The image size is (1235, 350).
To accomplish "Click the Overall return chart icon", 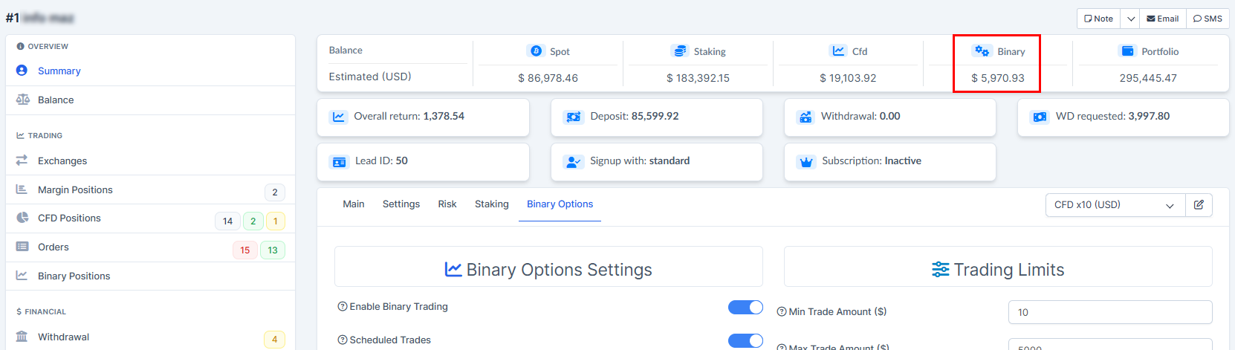I will coord(339,117).
